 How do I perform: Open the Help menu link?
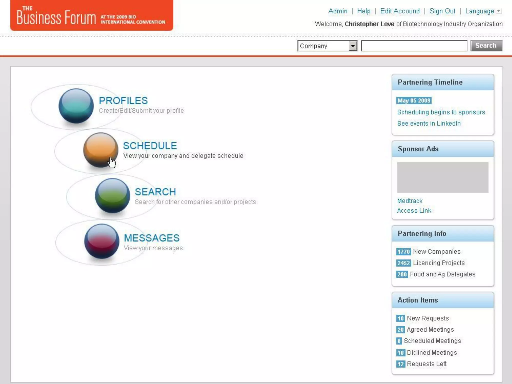(x=363, y=11)
